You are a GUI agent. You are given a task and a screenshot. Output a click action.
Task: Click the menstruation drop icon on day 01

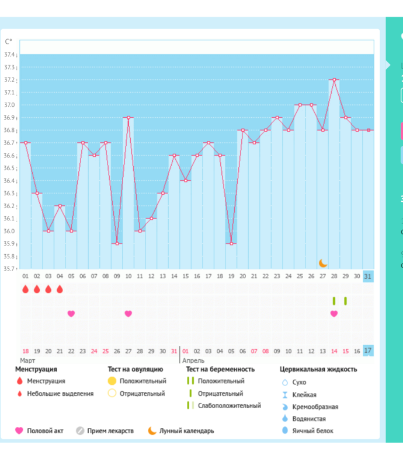coord(25,289)
